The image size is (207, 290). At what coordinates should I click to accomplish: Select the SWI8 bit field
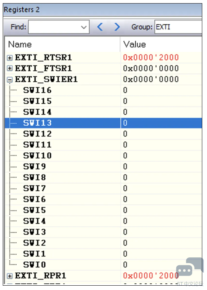[35, 178]
